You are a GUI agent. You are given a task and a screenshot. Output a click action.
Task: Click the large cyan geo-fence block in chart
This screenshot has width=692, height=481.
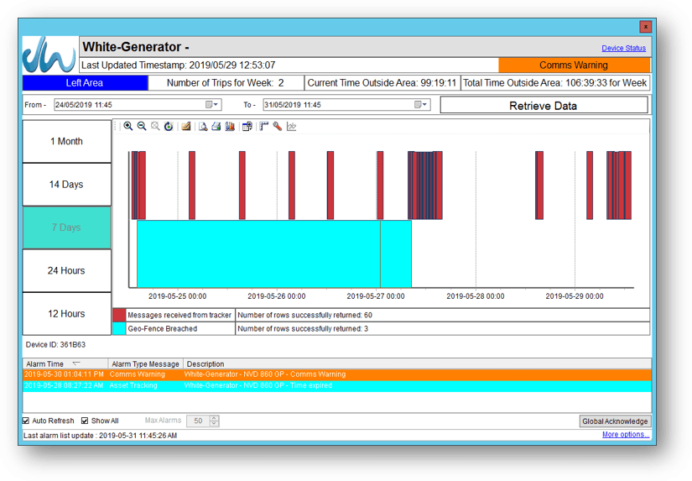[x=258, y=254]
